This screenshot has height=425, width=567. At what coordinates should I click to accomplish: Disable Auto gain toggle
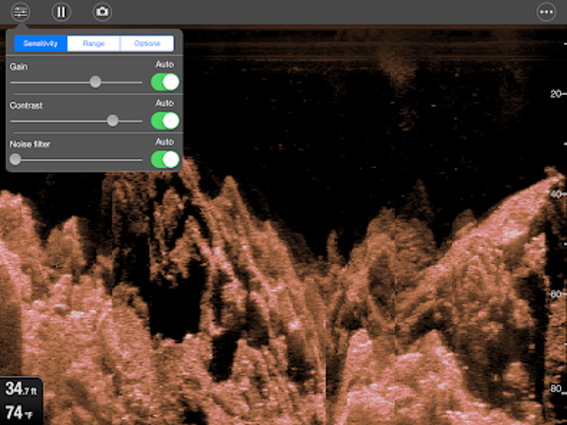coord(165,82)
